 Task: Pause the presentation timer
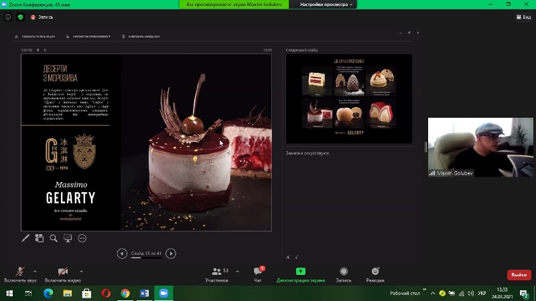[x=38, y=49]
